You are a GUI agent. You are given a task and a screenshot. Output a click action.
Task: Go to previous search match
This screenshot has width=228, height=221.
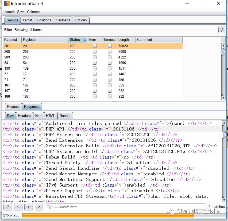[18, 207]
